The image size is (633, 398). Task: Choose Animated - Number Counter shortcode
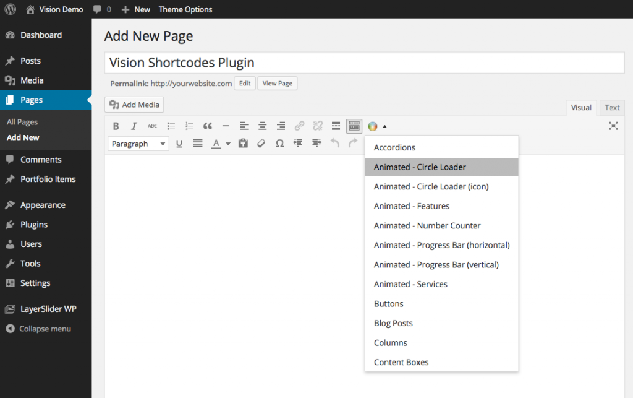pyautogui.click(x=441, y=225)
